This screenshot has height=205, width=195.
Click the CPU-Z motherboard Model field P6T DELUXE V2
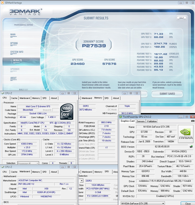click(36, 184)
